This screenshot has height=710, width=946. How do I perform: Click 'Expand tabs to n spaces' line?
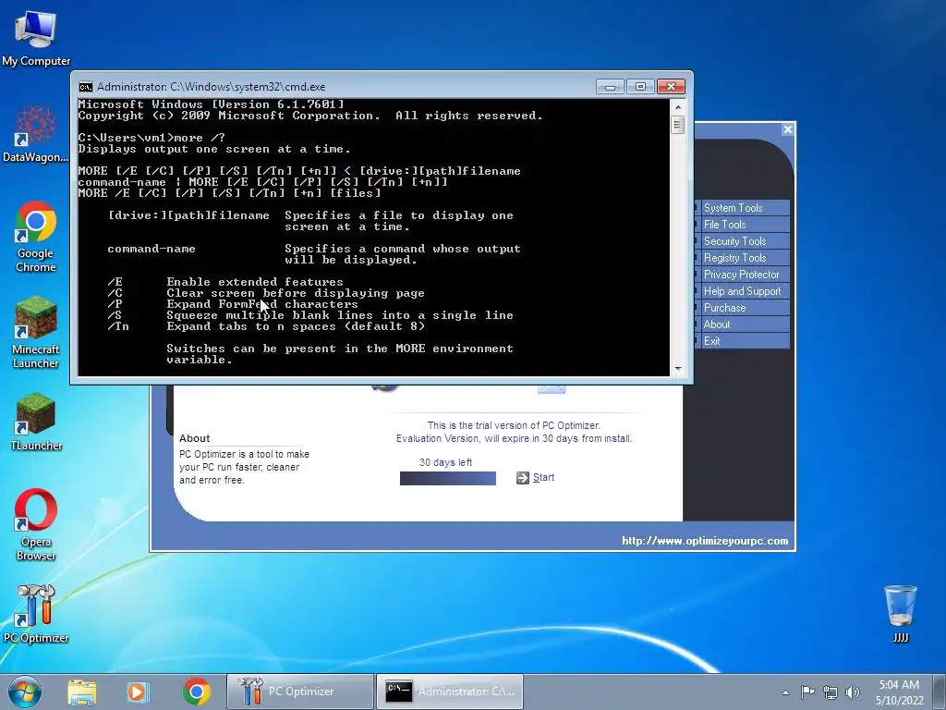296,326
